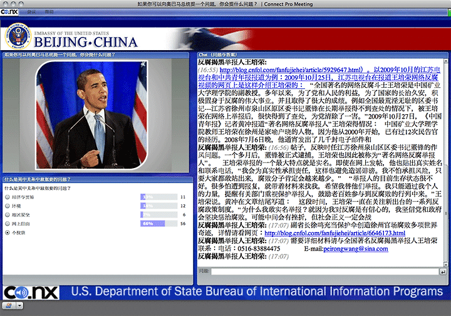Click the set-status icon button in the bottom bar
451x316 pixels.
pyautogui.click(x=9, y=305)
